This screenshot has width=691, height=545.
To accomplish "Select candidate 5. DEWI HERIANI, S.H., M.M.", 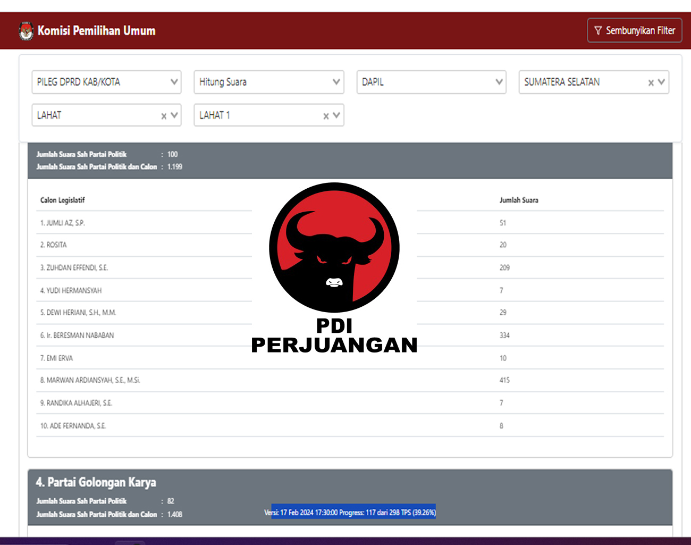I will pyautogui.click(x=78, y=313).
